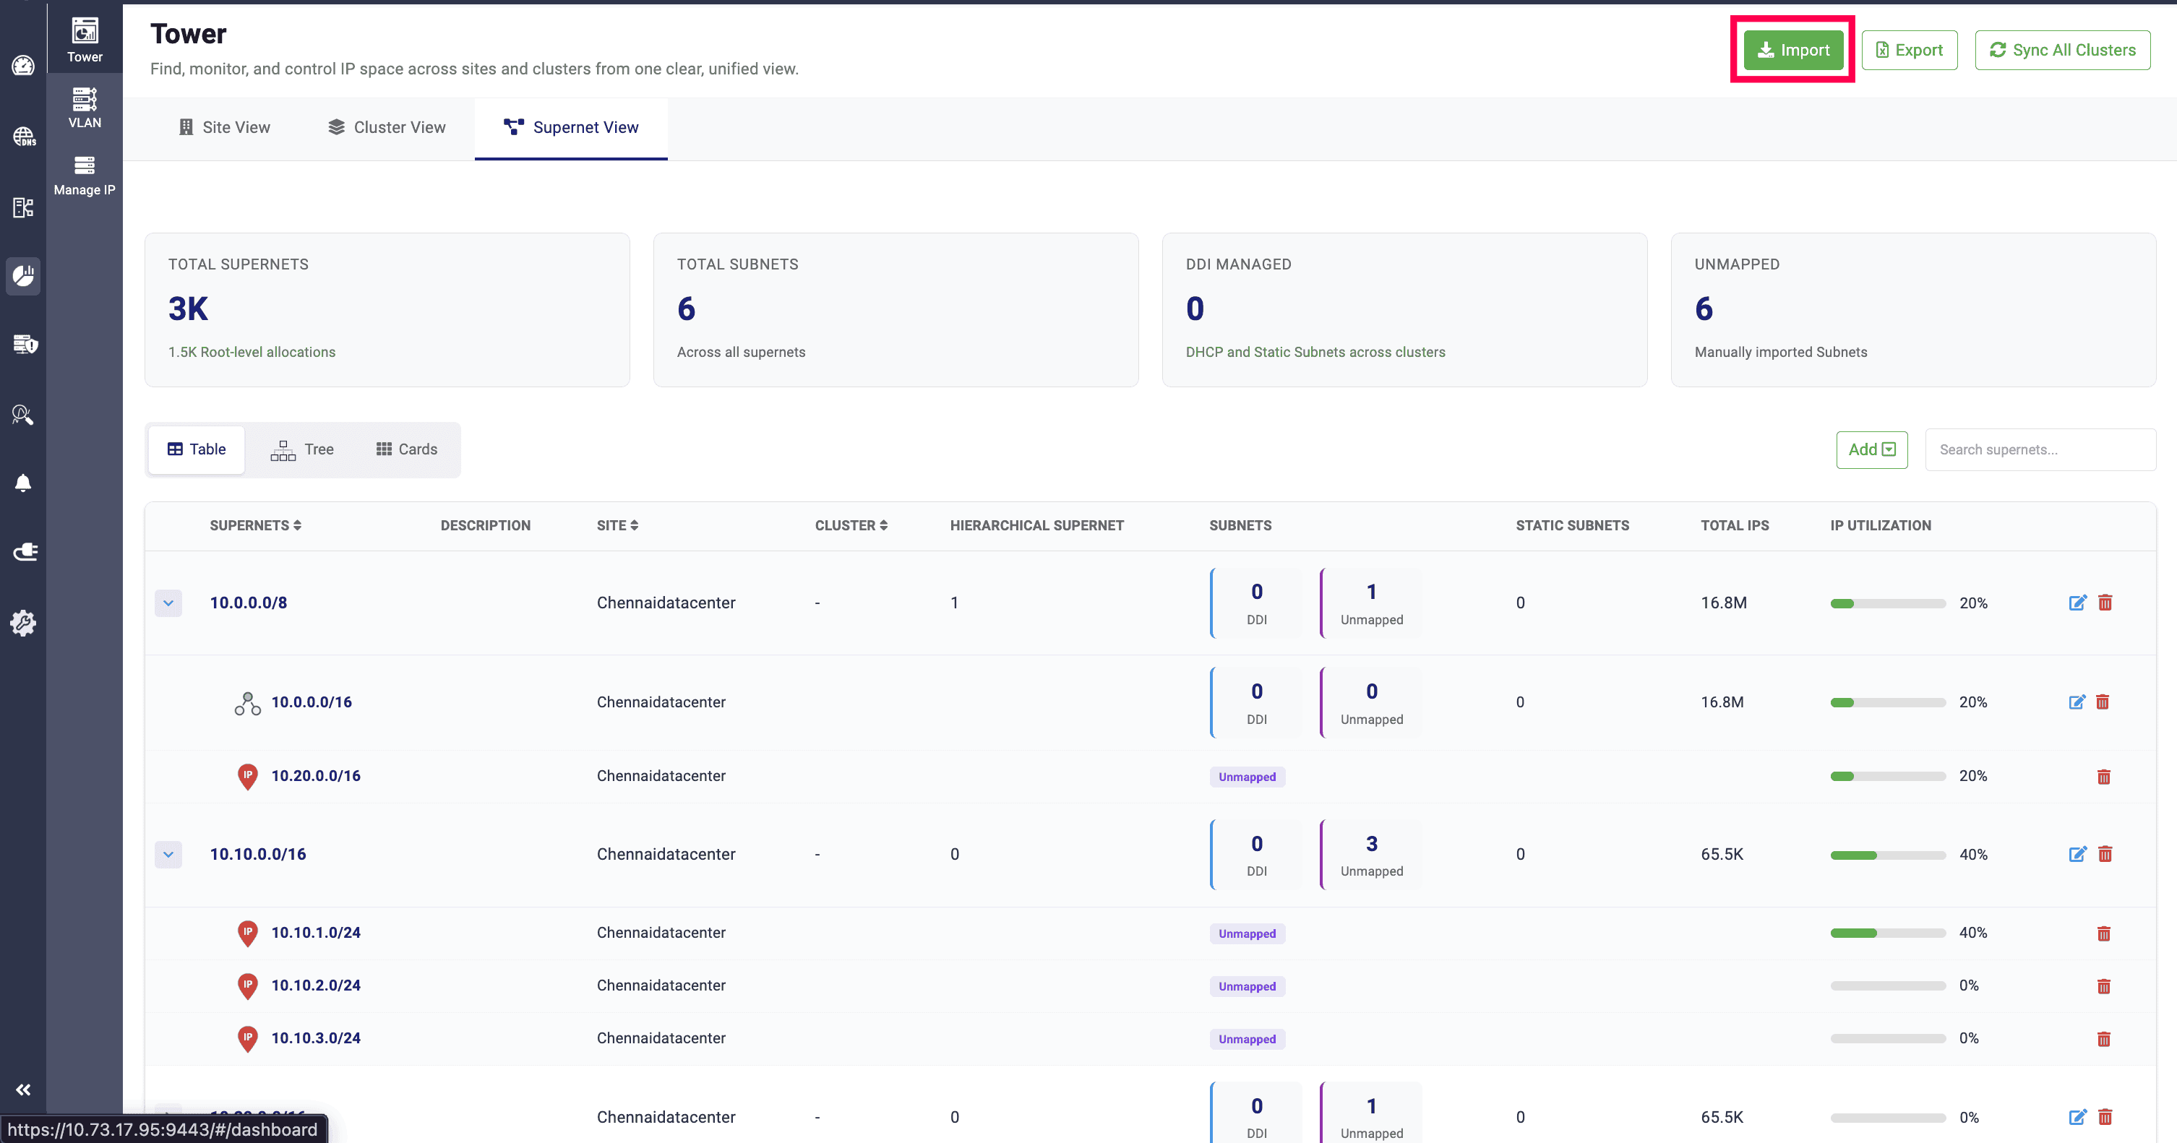
Task: Click the bell notifications icon
Action: coord(23,483)
